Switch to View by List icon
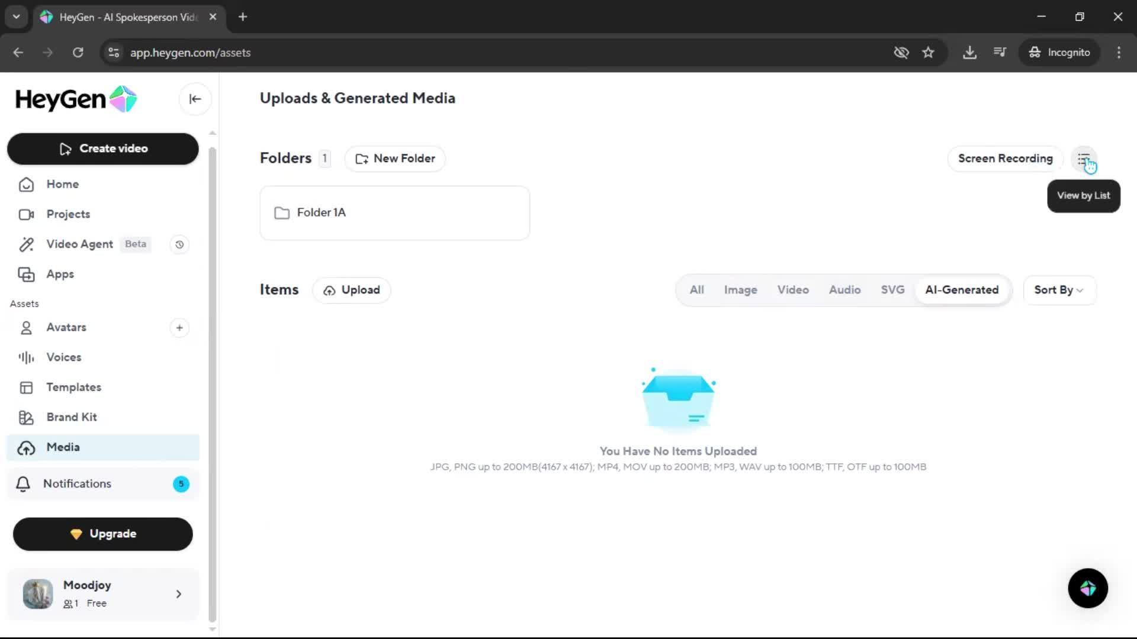1137x639 pixels. [x=1083, y=159]
